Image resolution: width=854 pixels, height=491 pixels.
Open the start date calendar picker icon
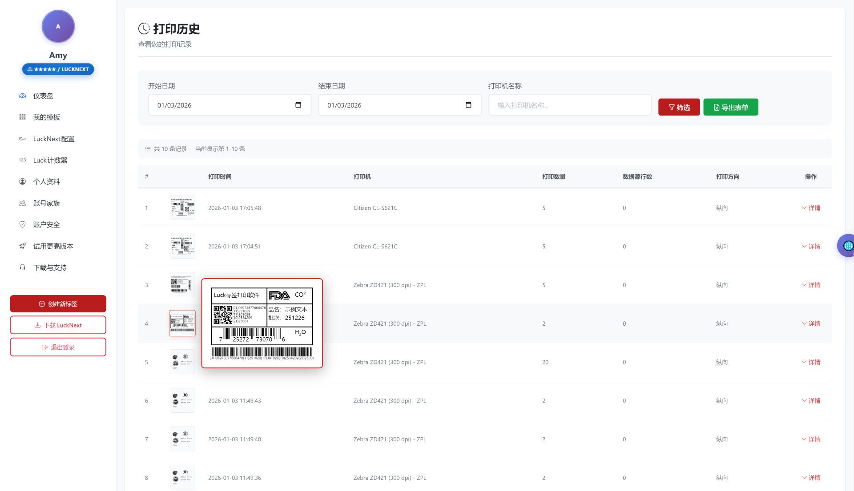[298, 105]
